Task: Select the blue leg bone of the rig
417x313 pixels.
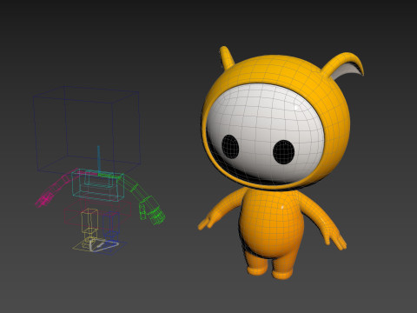Action: (x=111, y=224)
